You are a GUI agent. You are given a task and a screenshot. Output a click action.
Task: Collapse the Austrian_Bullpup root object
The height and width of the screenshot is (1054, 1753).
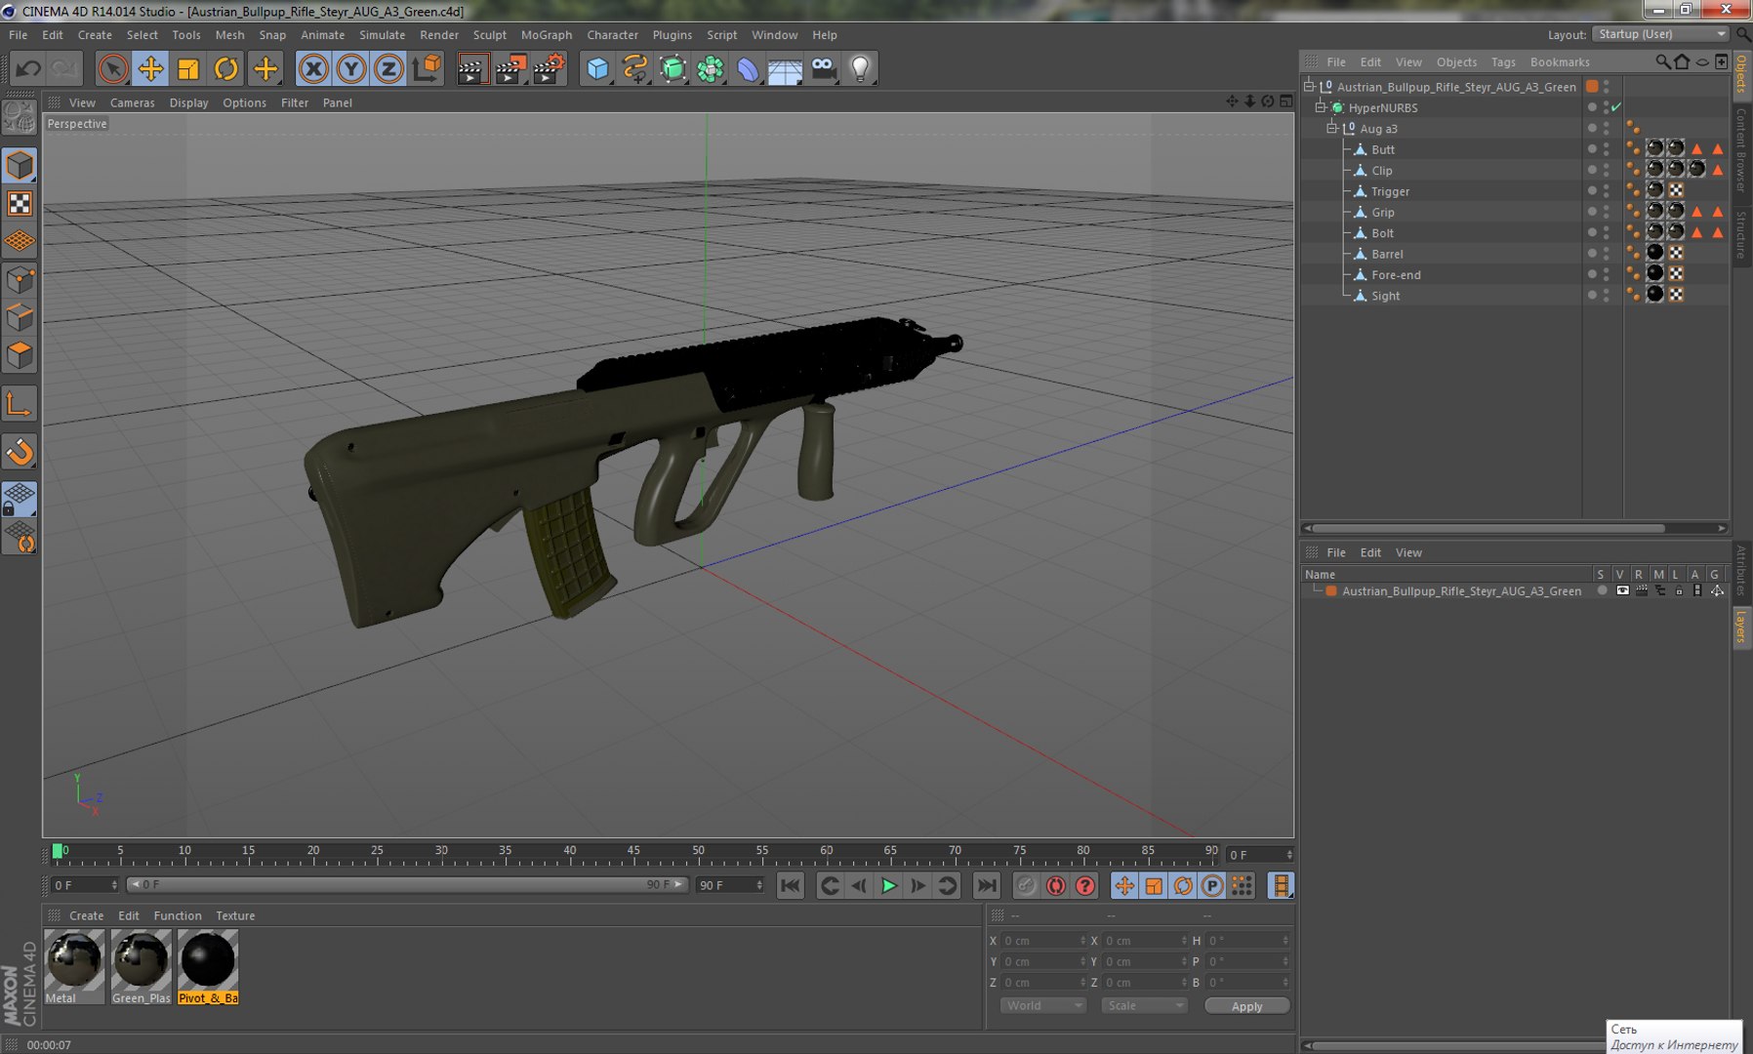(x=1310, y=87)
